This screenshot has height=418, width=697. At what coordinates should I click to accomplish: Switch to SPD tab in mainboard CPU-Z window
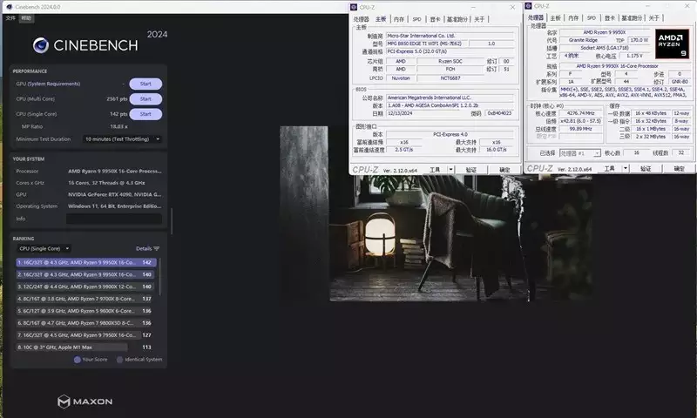(416, 19)
